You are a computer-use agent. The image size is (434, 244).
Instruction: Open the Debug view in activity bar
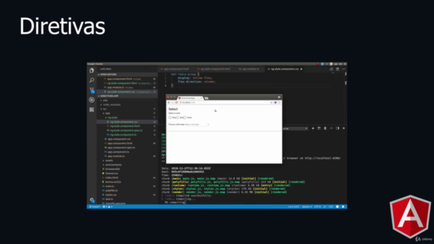tap(92, 100)
